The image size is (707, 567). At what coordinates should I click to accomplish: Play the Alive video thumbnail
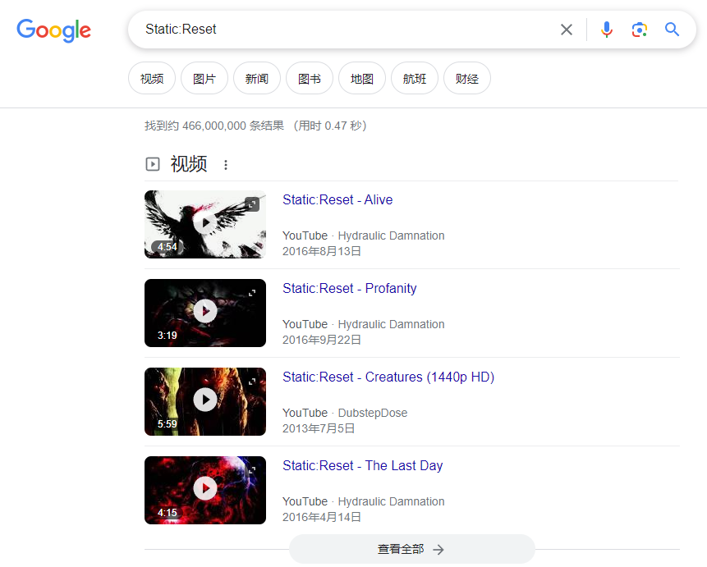tap(205, 223)
